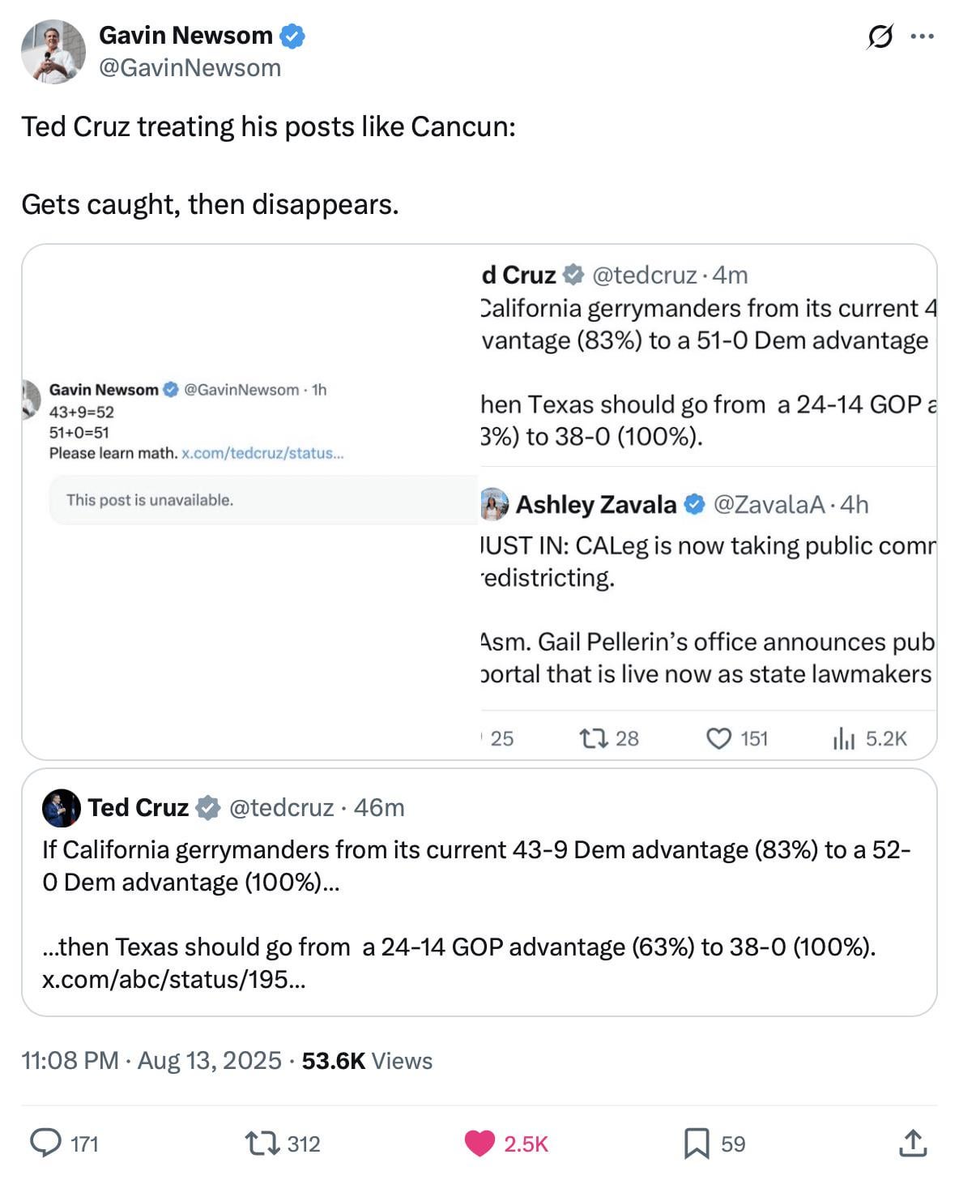Open Ted Cruz's avatar in quoted post

point(62,808)
